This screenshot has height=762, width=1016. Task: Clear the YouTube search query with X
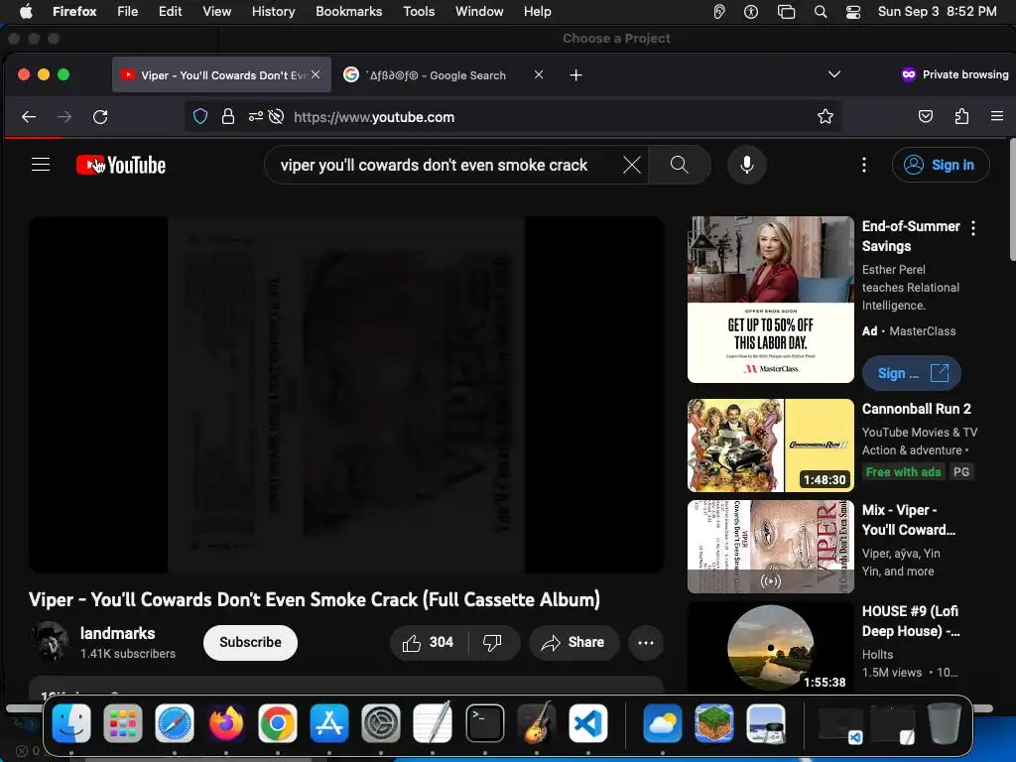632,165
